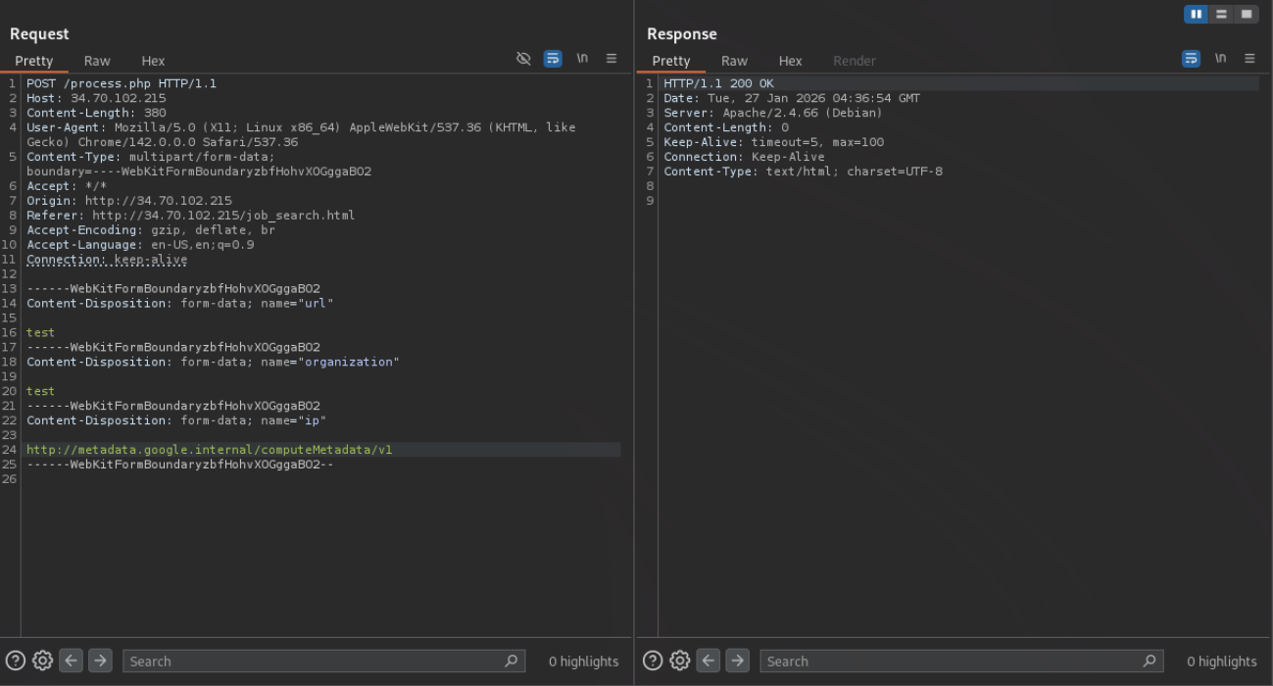1273x686 pixels.
Task: Open Request panel options menu
Action: point(612,59)
